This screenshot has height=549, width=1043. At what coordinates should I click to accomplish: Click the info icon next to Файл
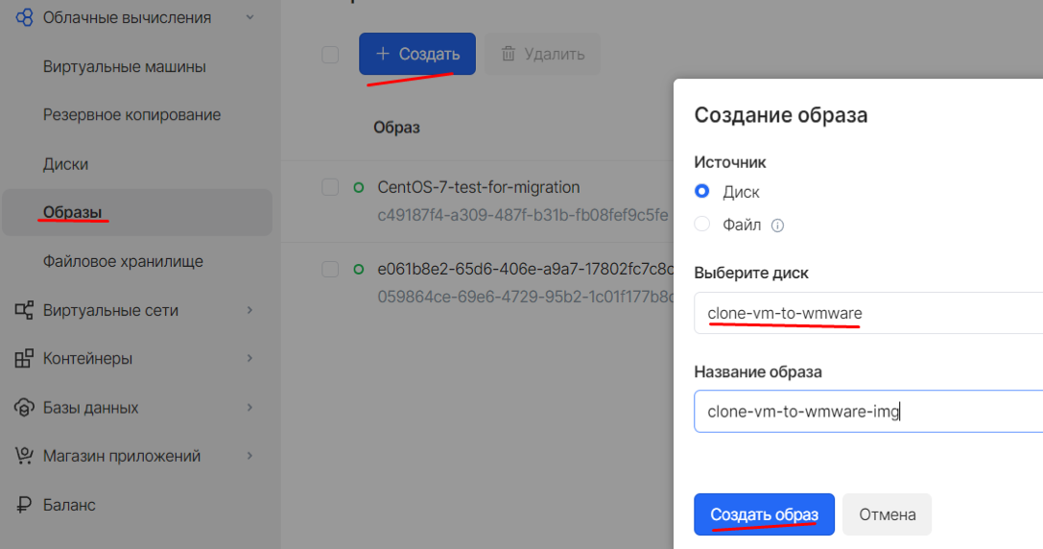[777, 226]
